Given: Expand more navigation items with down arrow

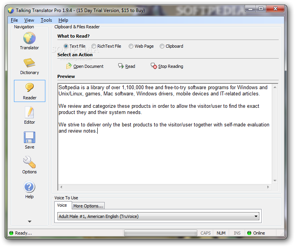Looking at the screenshot, I should 29,221.
